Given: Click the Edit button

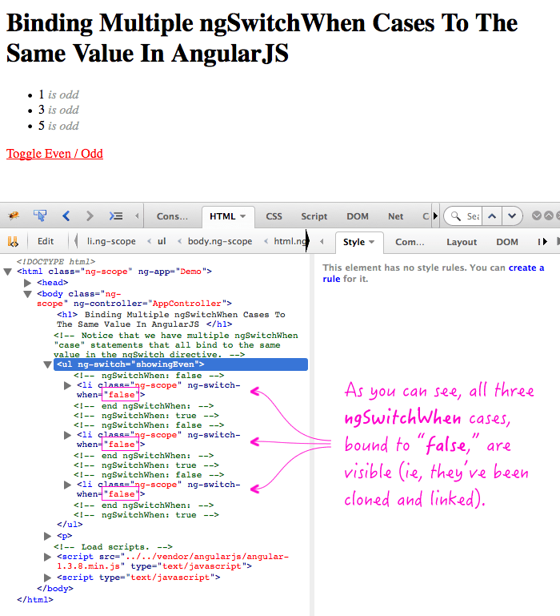Looking at the screenshot, I should click(x=46, y=241).
